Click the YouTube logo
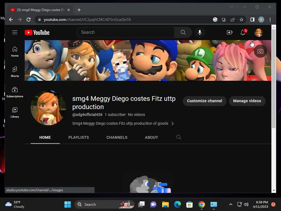 37,32
